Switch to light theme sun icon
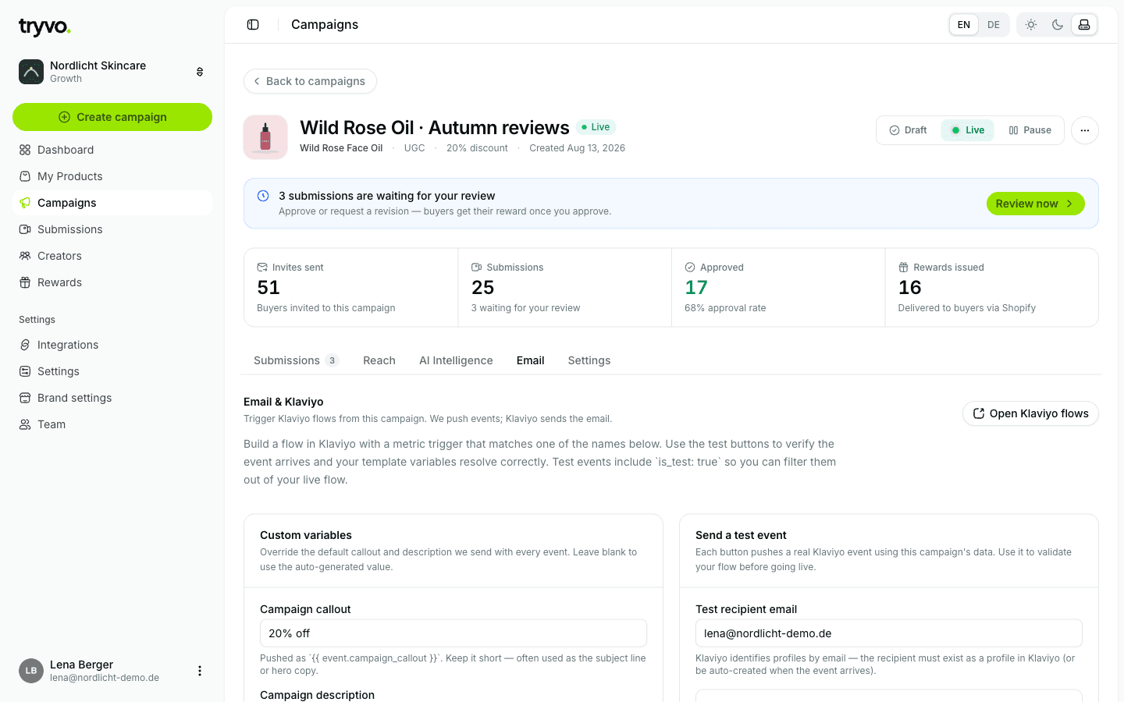Viewport: 1124px width, 702px height. pyautogui.click(x=1031, y=25)
